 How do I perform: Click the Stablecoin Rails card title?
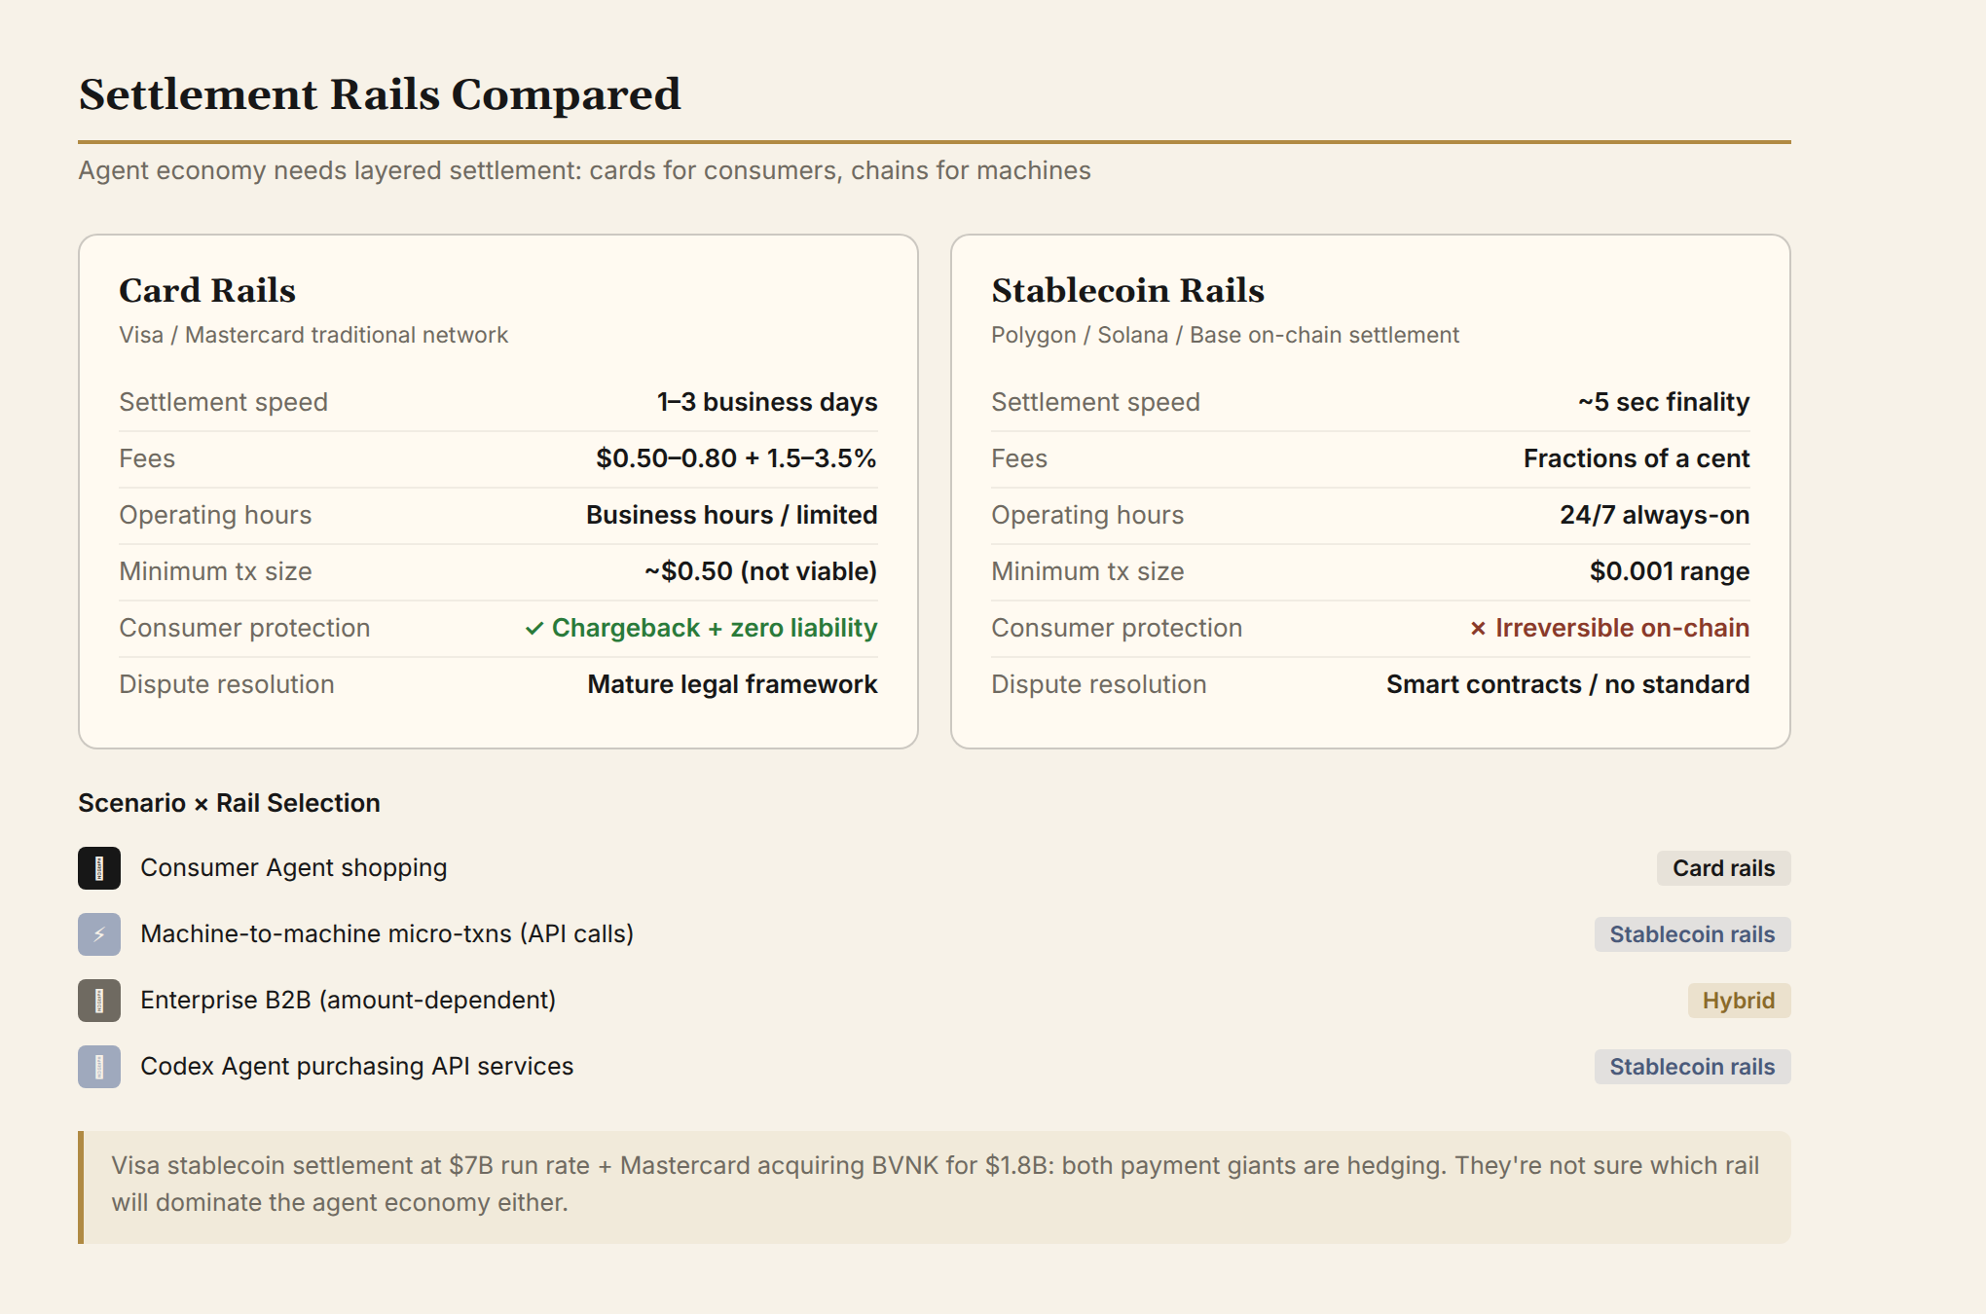click(1127, 290)
